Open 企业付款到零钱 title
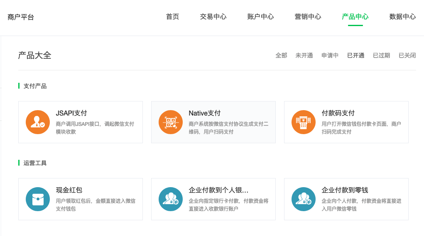 pyautogui.click(x=345, y=190)
